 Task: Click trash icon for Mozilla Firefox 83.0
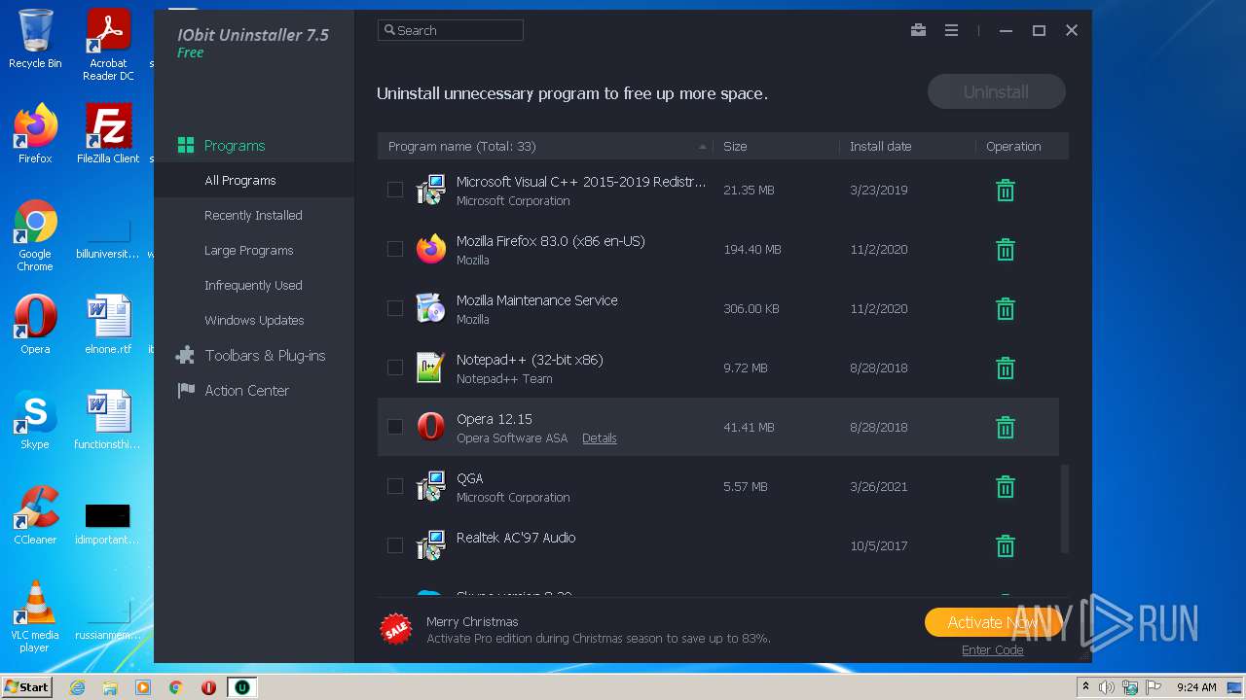[x=1006, y=250]
